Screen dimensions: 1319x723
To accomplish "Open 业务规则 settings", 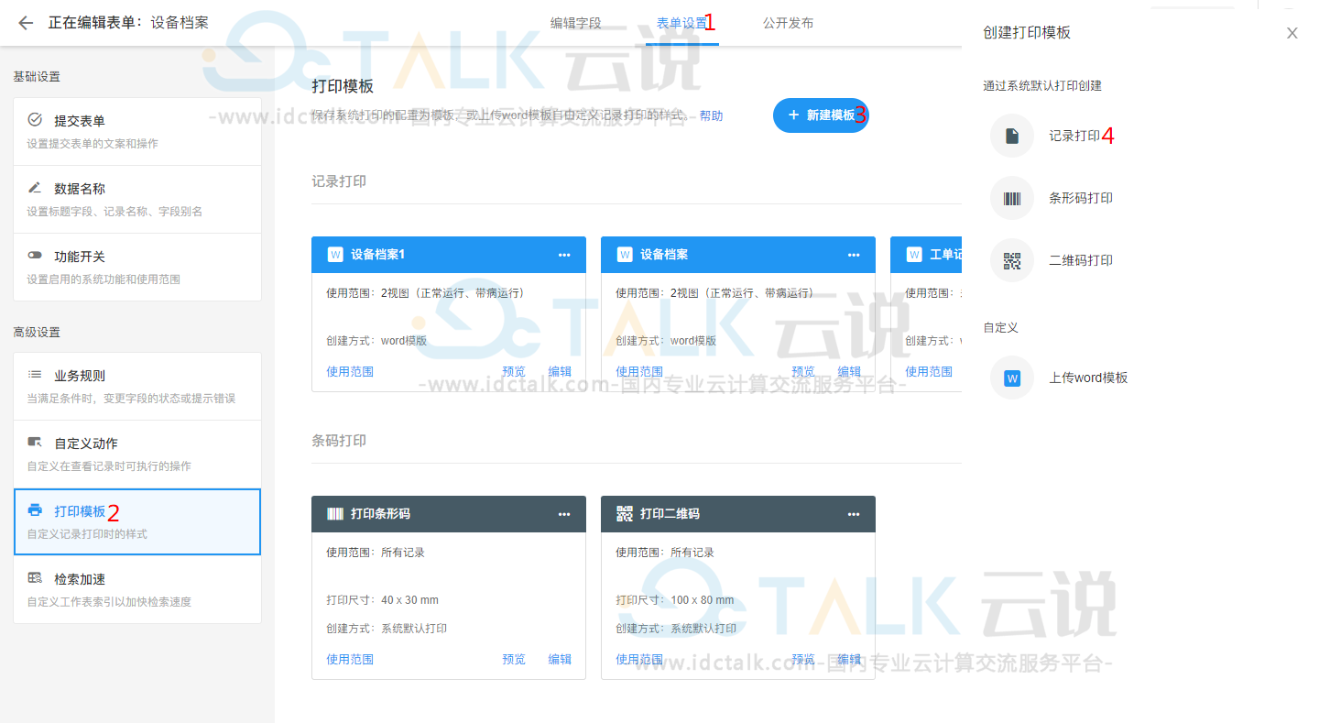I will coord(137,387).
